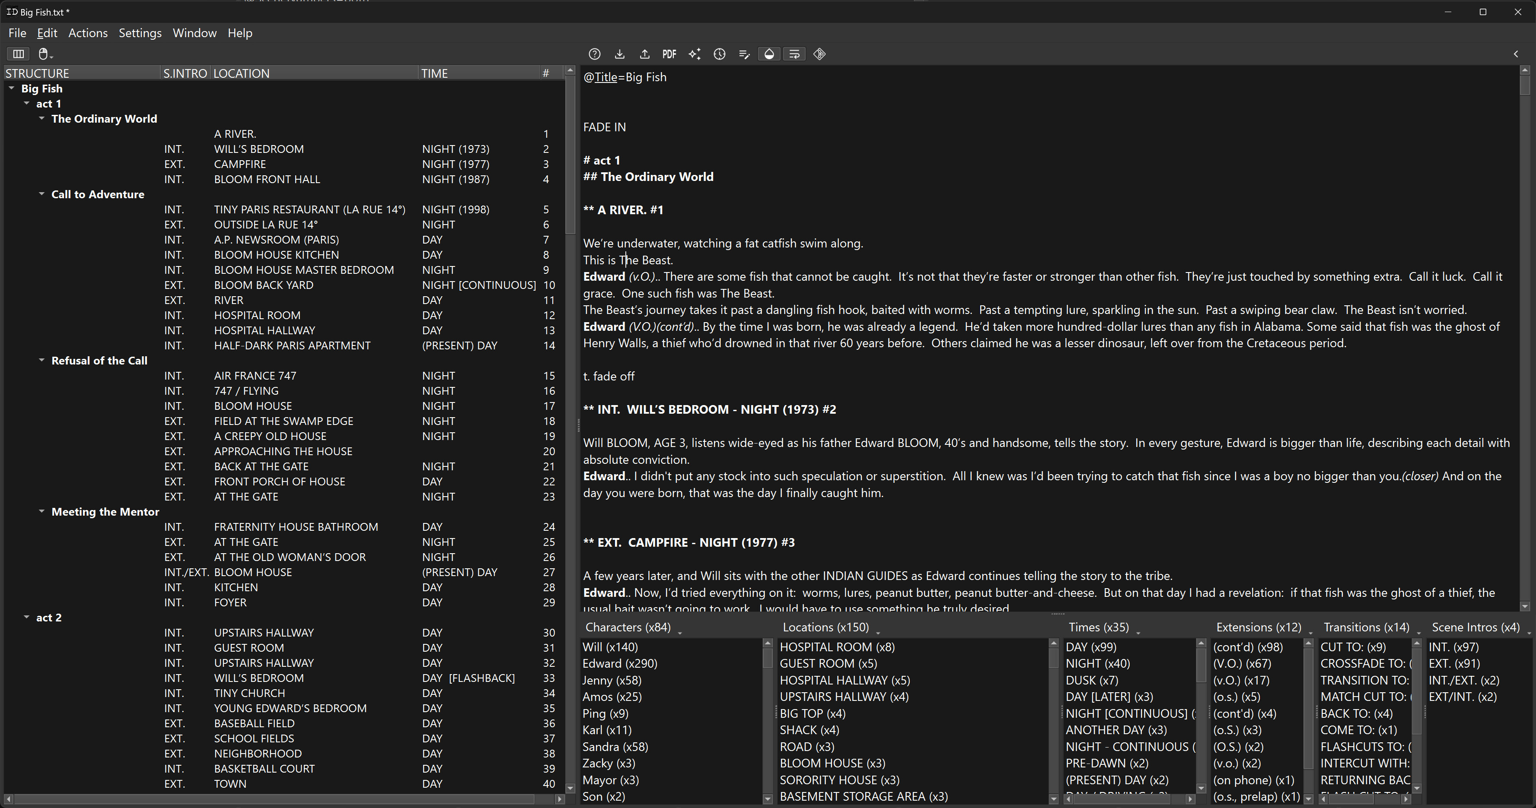The width and height of the screenshot is (1536, 808).
Task: Collapse the act 2 tree item
Action: click(x=27, y=617)
